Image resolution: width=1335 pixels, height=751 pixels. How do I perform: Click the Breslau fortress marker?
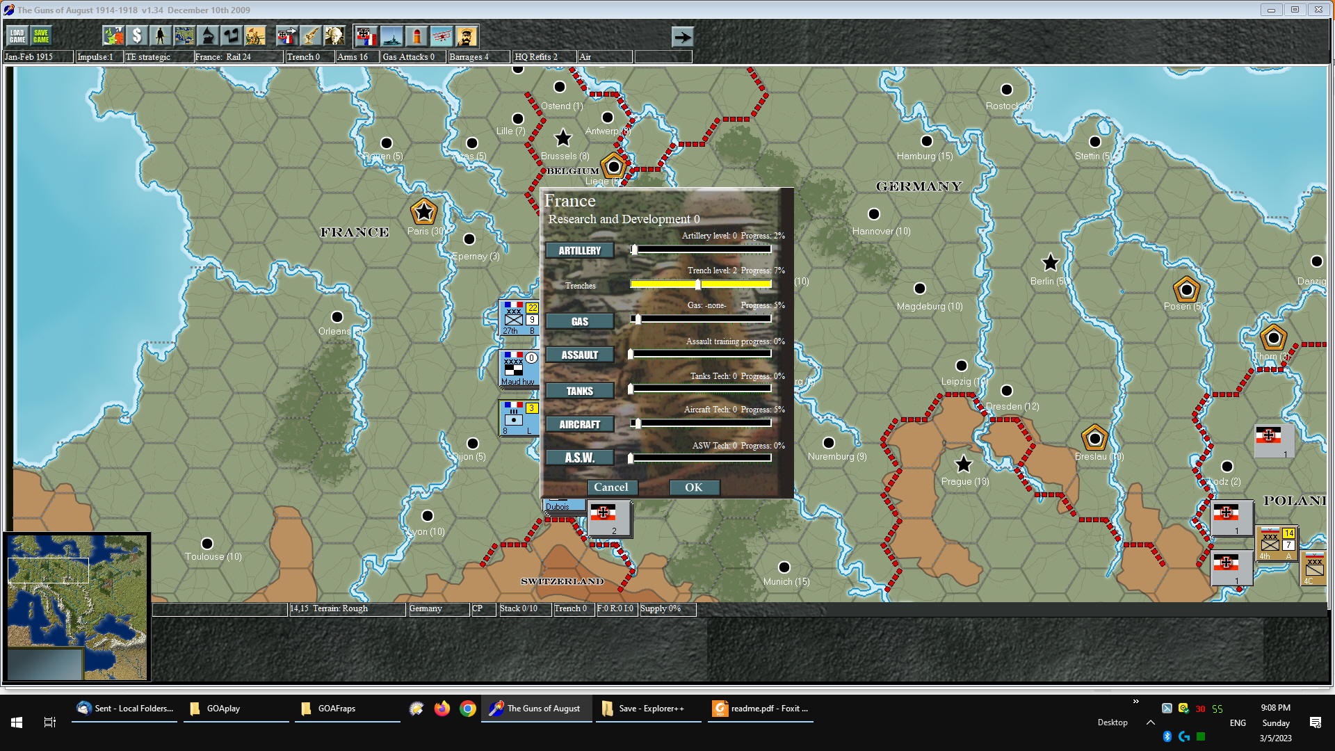1094,438
